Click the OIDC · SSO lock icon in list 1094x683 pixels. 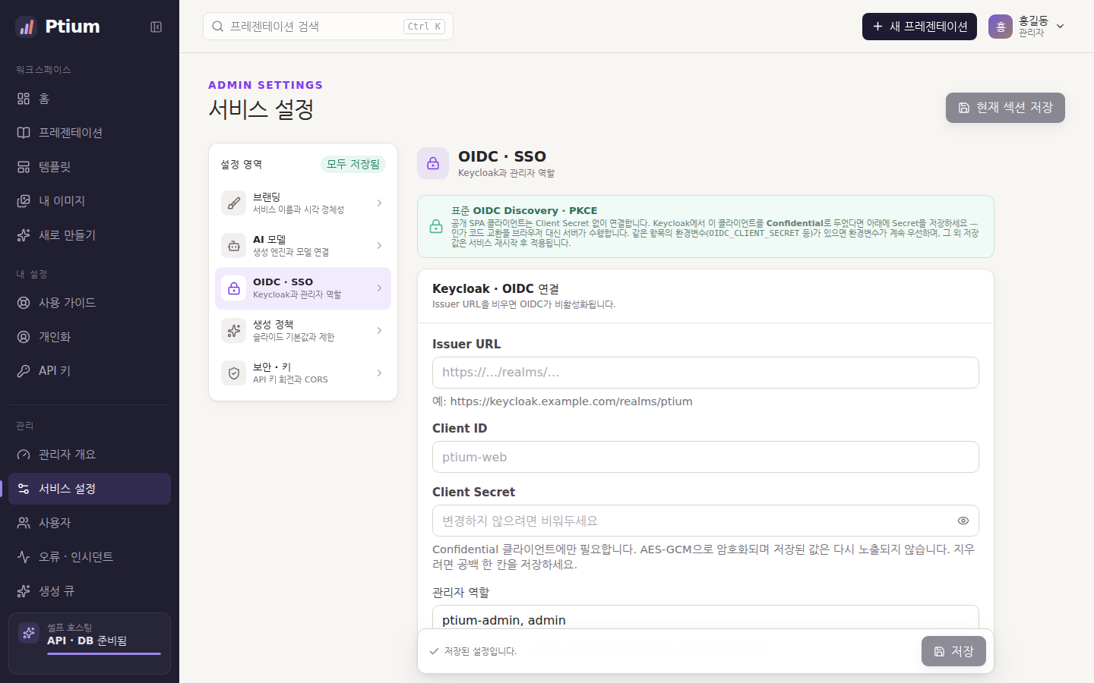(233, 288)
